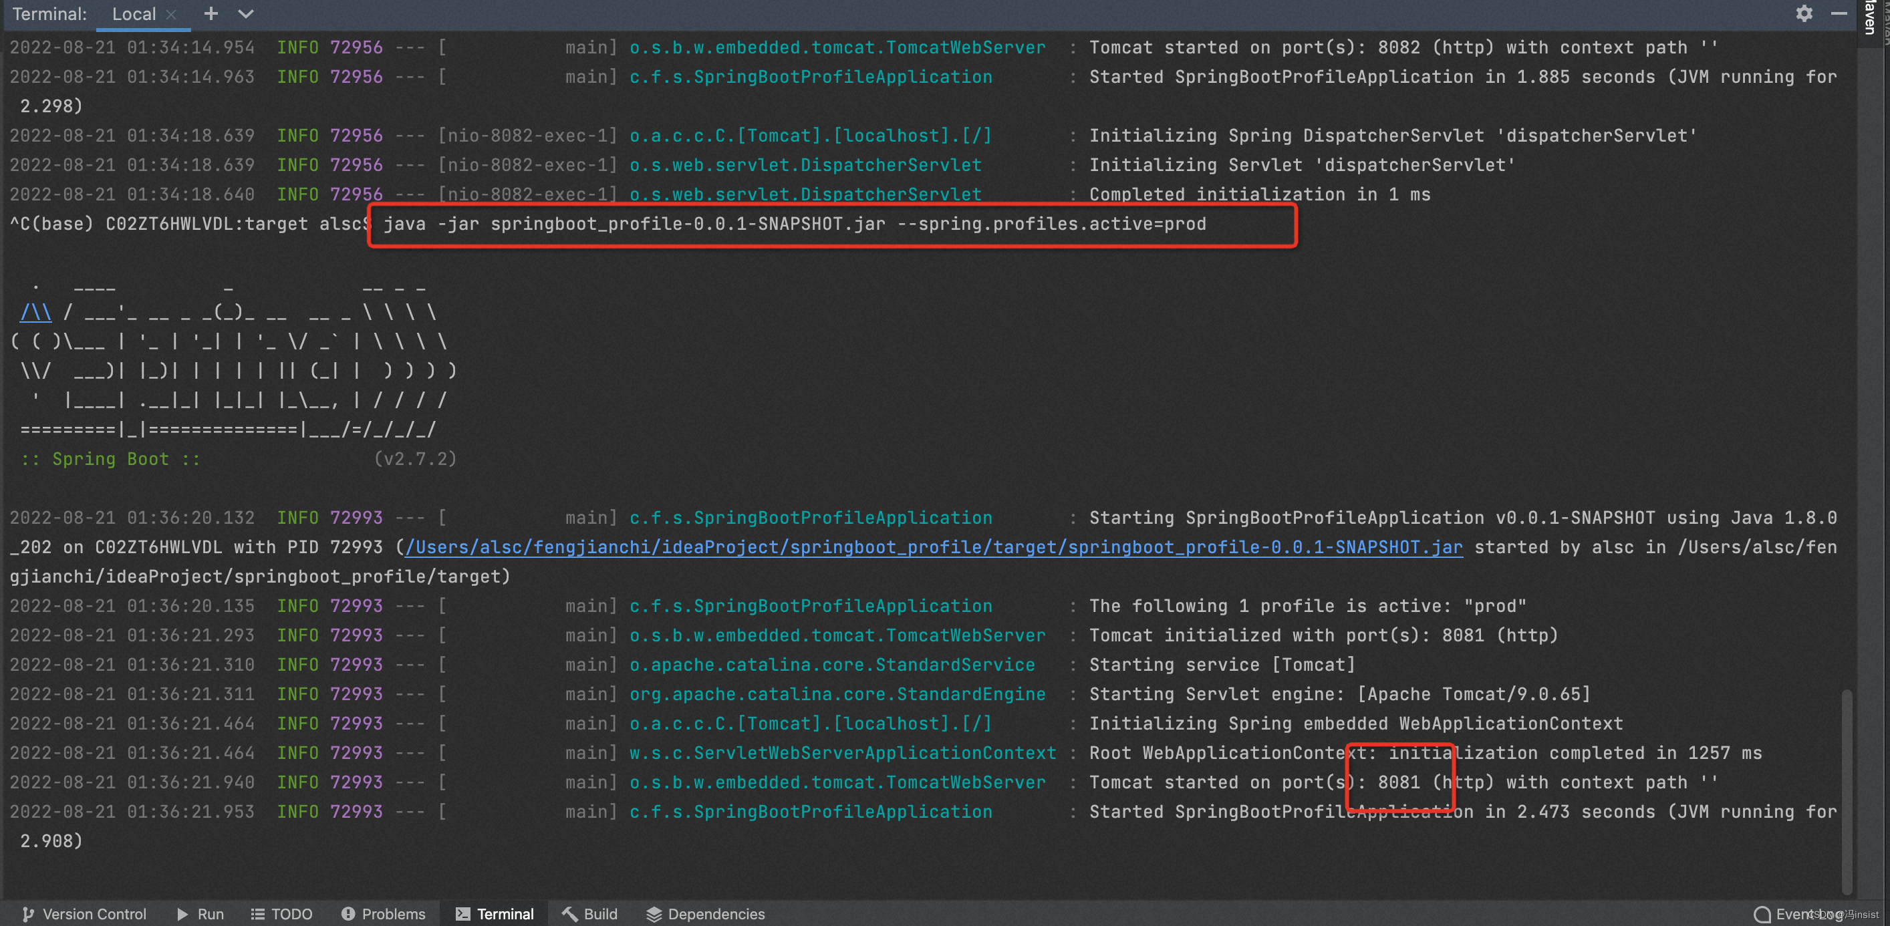The height and width of the screenshot is (926, 1890).
Task: Hide the terminal tool window
Action: 1839,13
